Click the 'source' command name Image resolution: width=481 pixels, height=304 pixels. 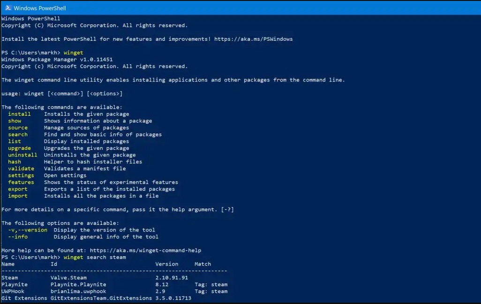click(x=18, y=127)
